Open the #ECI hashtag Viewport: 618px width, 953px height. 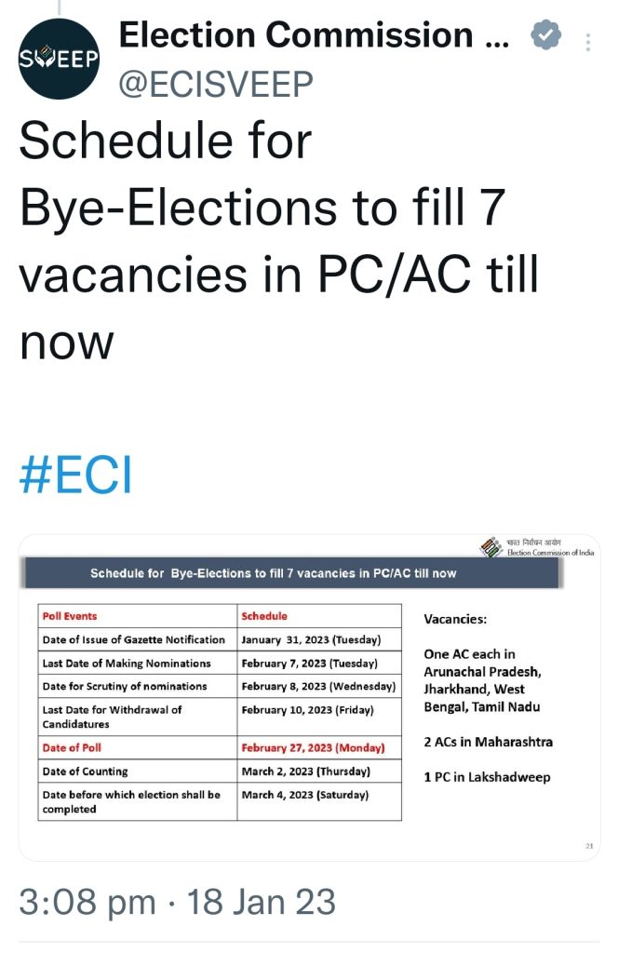coord(75,474)
